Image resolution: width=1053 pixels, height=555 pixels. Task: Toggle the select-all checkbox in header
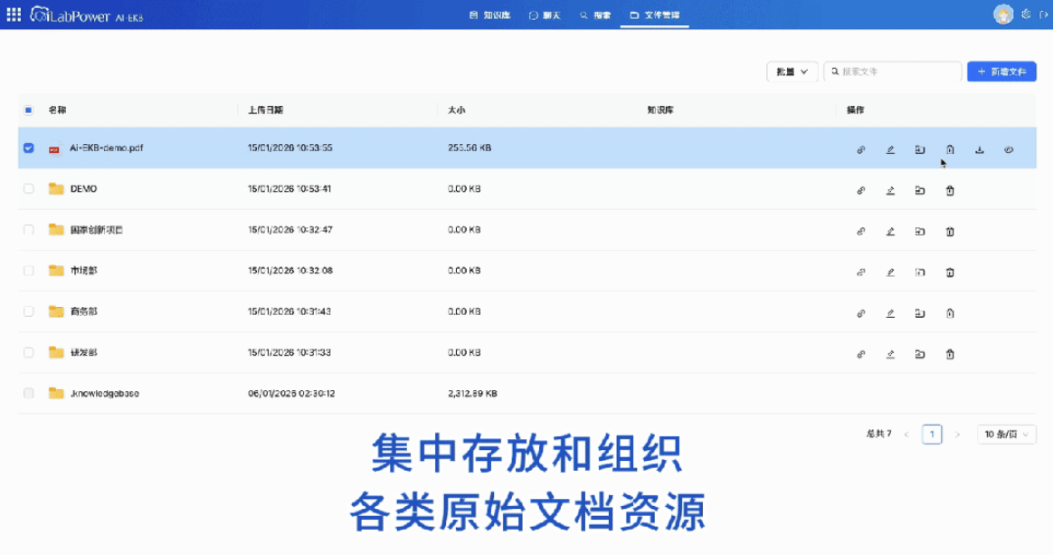28,110
